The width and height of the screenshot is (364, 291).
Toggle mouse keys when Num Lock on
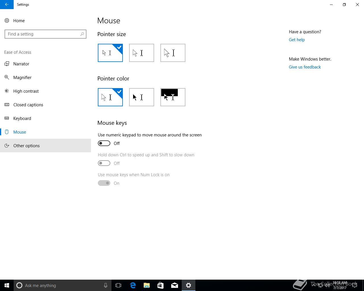click(104, 183)
